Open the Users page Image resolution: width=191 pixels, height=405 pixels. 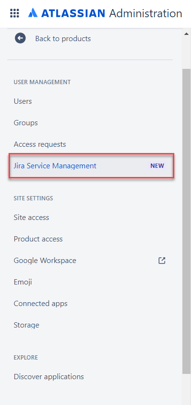coord(23,101)
